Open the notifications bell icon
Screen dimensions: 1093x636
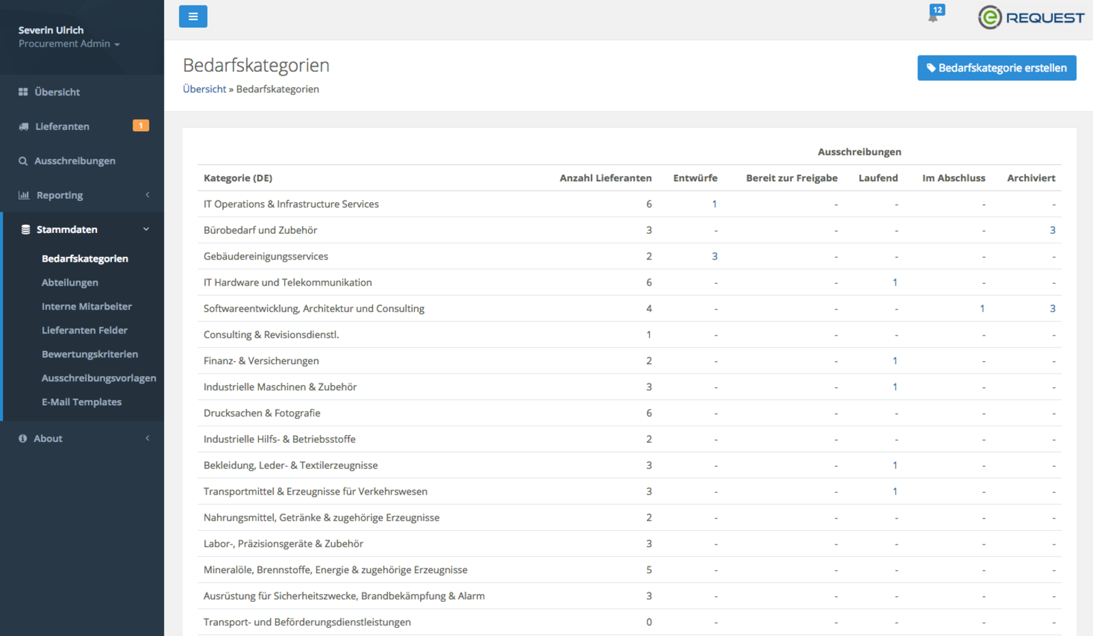pyautogui.click(x=933, y=16)
